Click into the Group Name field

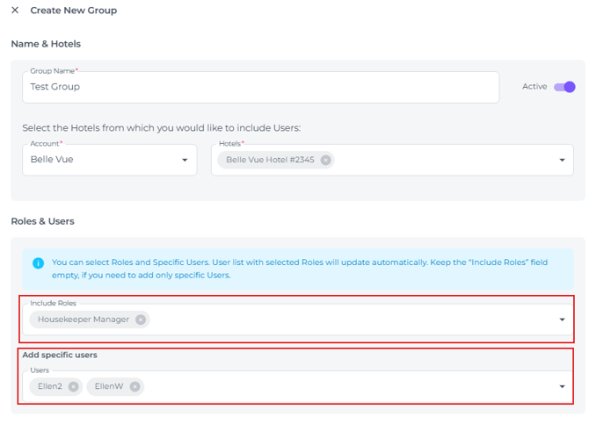[x=261, y=87]
